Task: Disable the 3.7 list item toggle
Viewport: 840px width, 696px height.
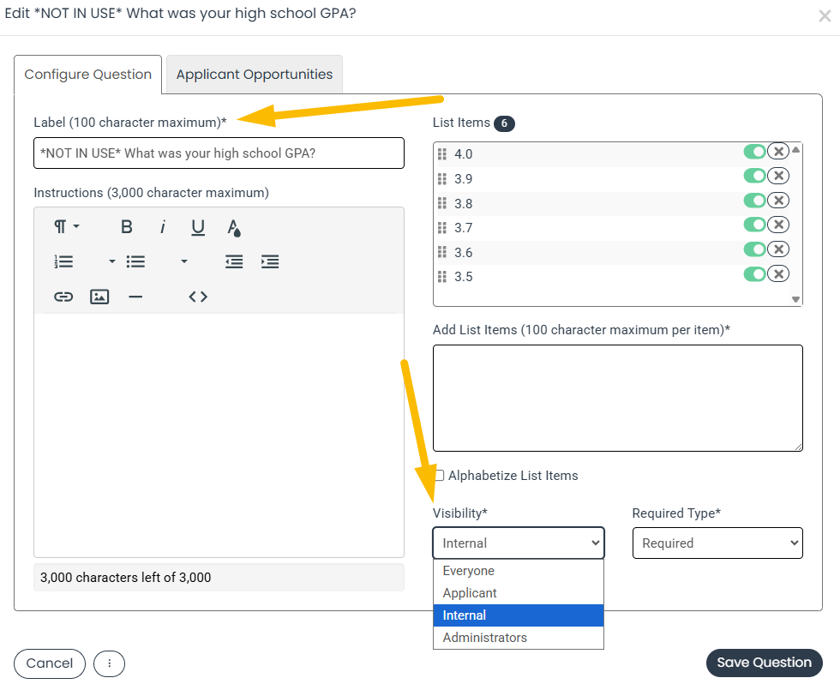Action: (x=755, y=225)
